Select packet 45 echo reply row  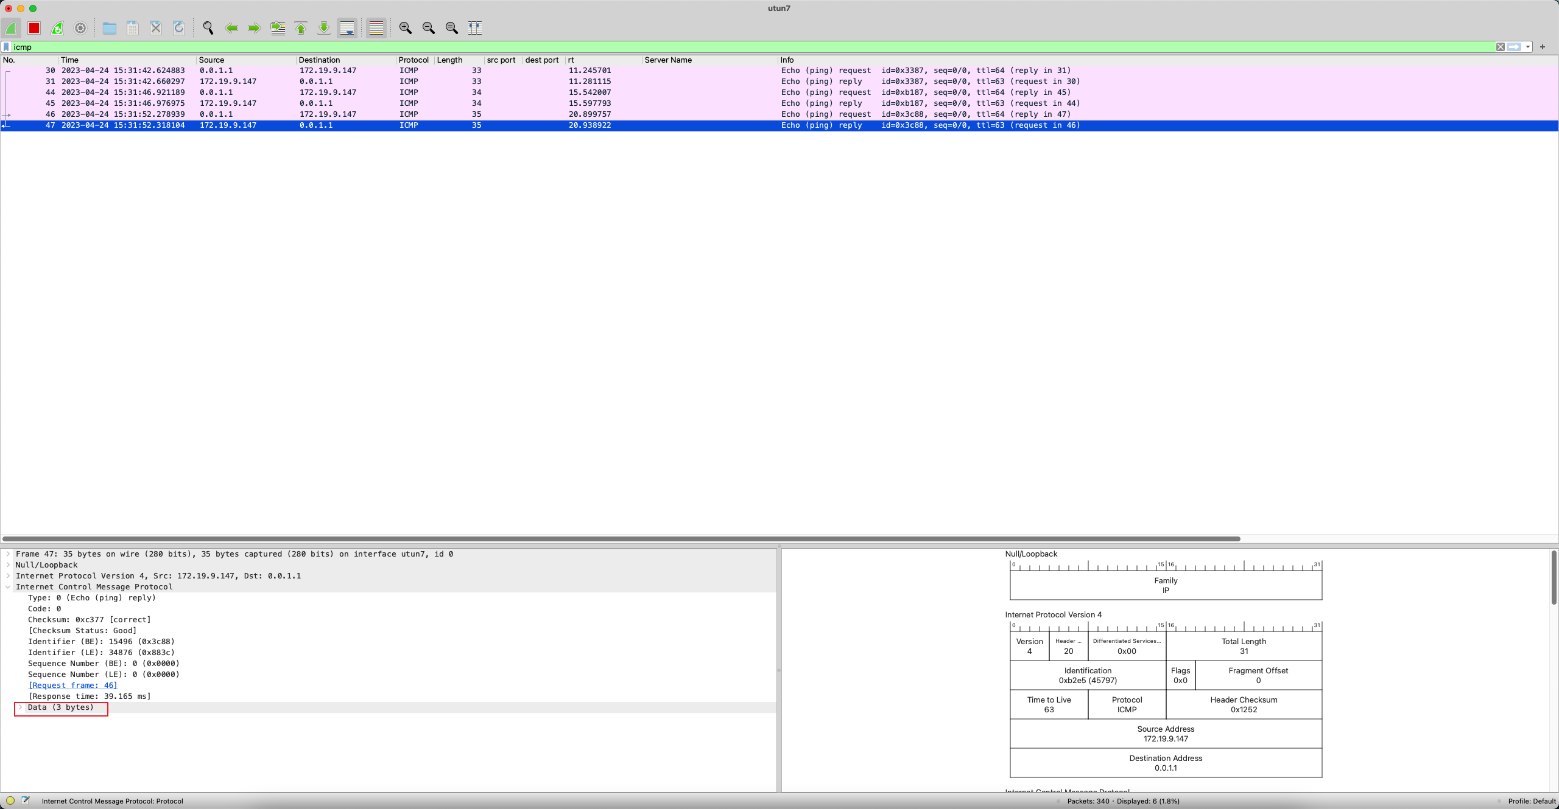point(779,103)
